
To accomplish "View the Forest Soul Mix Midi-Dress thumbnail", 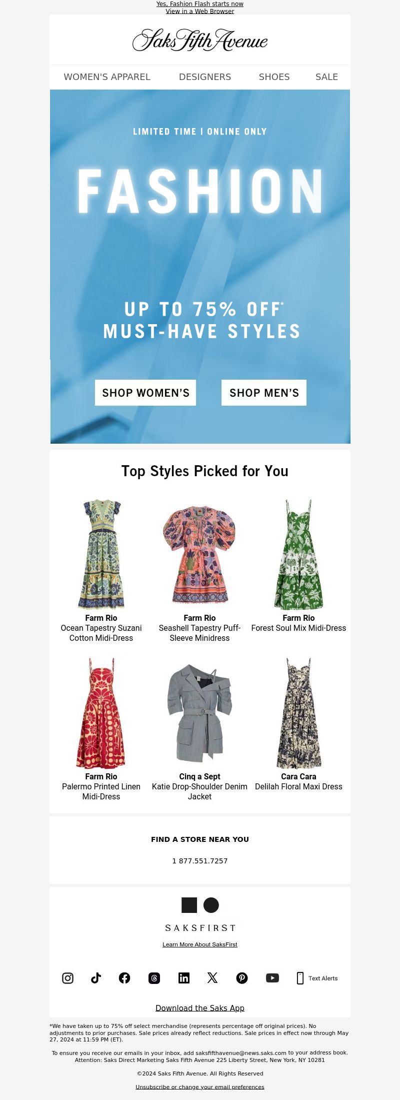I will (298, 554).
